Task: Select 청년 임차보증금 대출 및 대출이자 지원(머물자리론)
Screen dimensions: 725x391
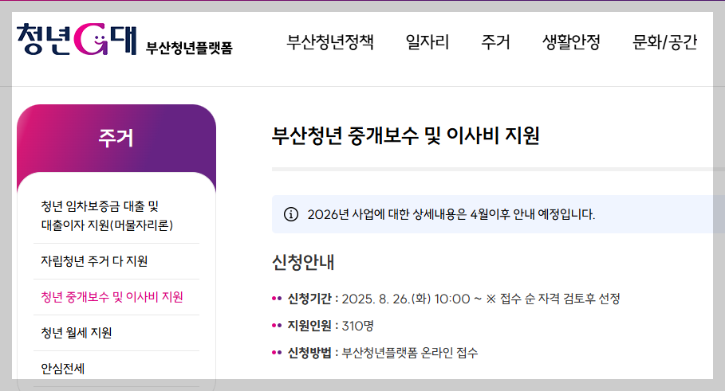Action: click(x=107, y=216)
